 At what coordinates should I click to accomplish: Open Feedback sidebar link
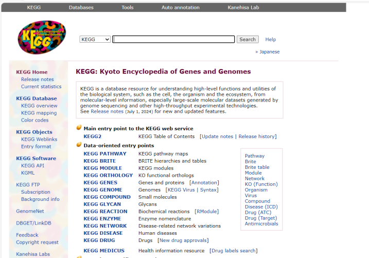point(27,235)
